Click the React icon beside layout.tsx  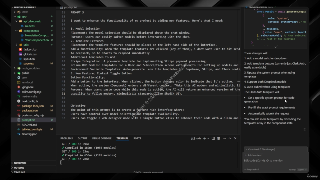[20, 59]
